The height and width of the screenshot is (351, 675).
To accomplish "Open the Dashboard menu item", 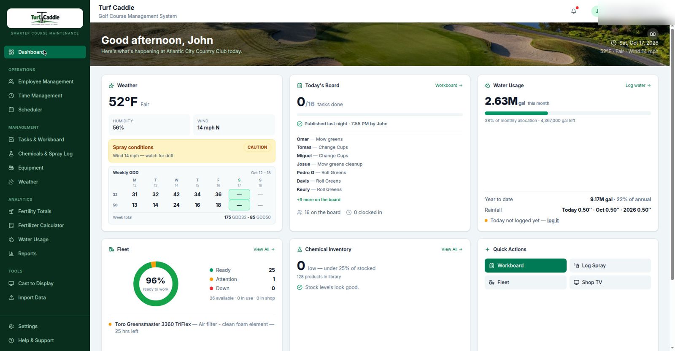I will tap(45, 52).
